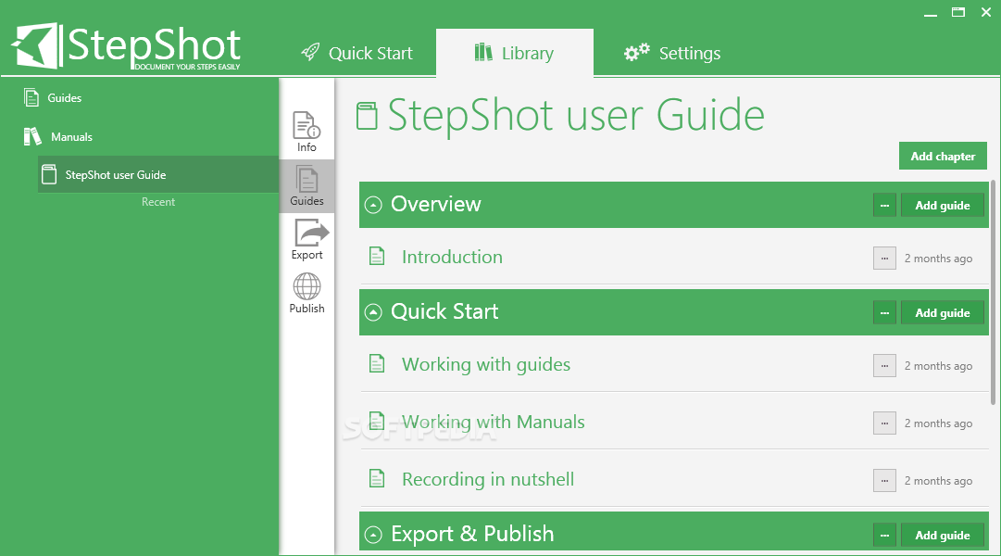Open the Settings tab
The image size is (1001, 556).
pyautogui.click(x=672, y=53)
